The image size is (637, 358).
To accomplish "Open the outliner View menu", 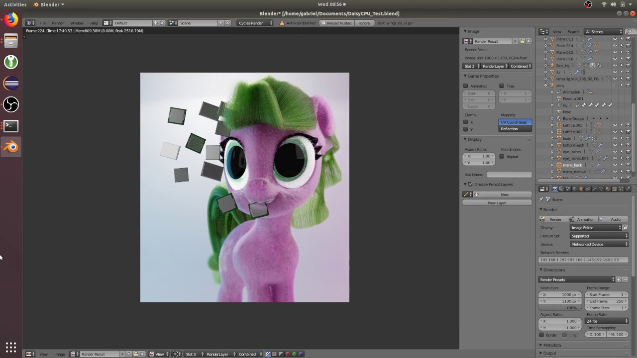I will click(557, 32).
